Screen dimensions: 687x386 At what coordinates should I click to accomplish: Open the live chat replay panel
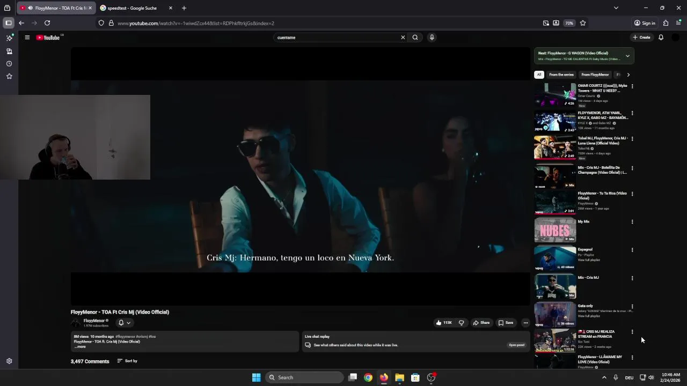(516, 345)
